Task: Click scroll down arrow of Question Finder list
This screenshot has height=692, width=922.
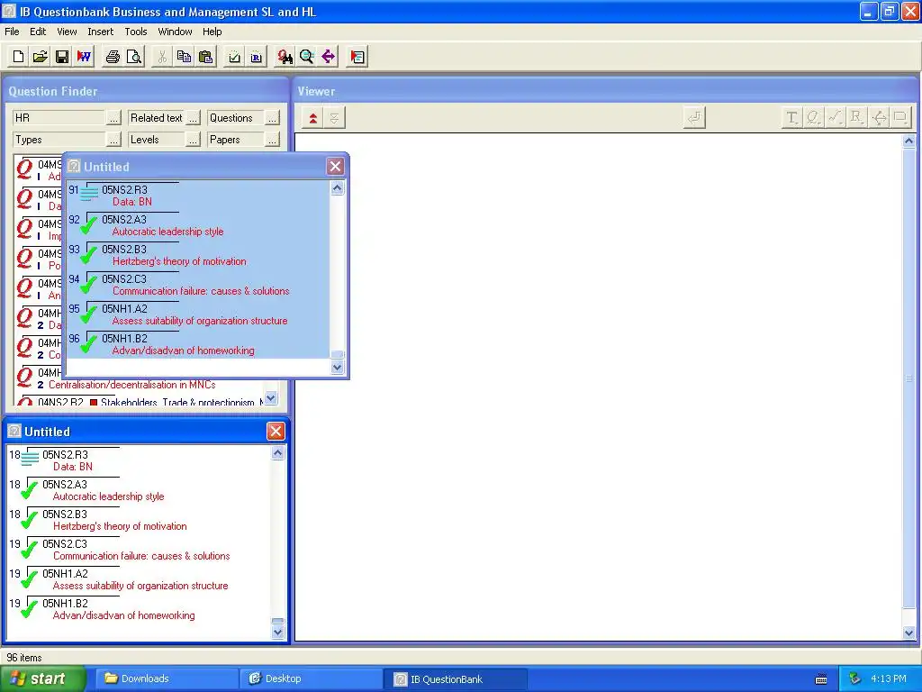Action: (x=270, y=397)
